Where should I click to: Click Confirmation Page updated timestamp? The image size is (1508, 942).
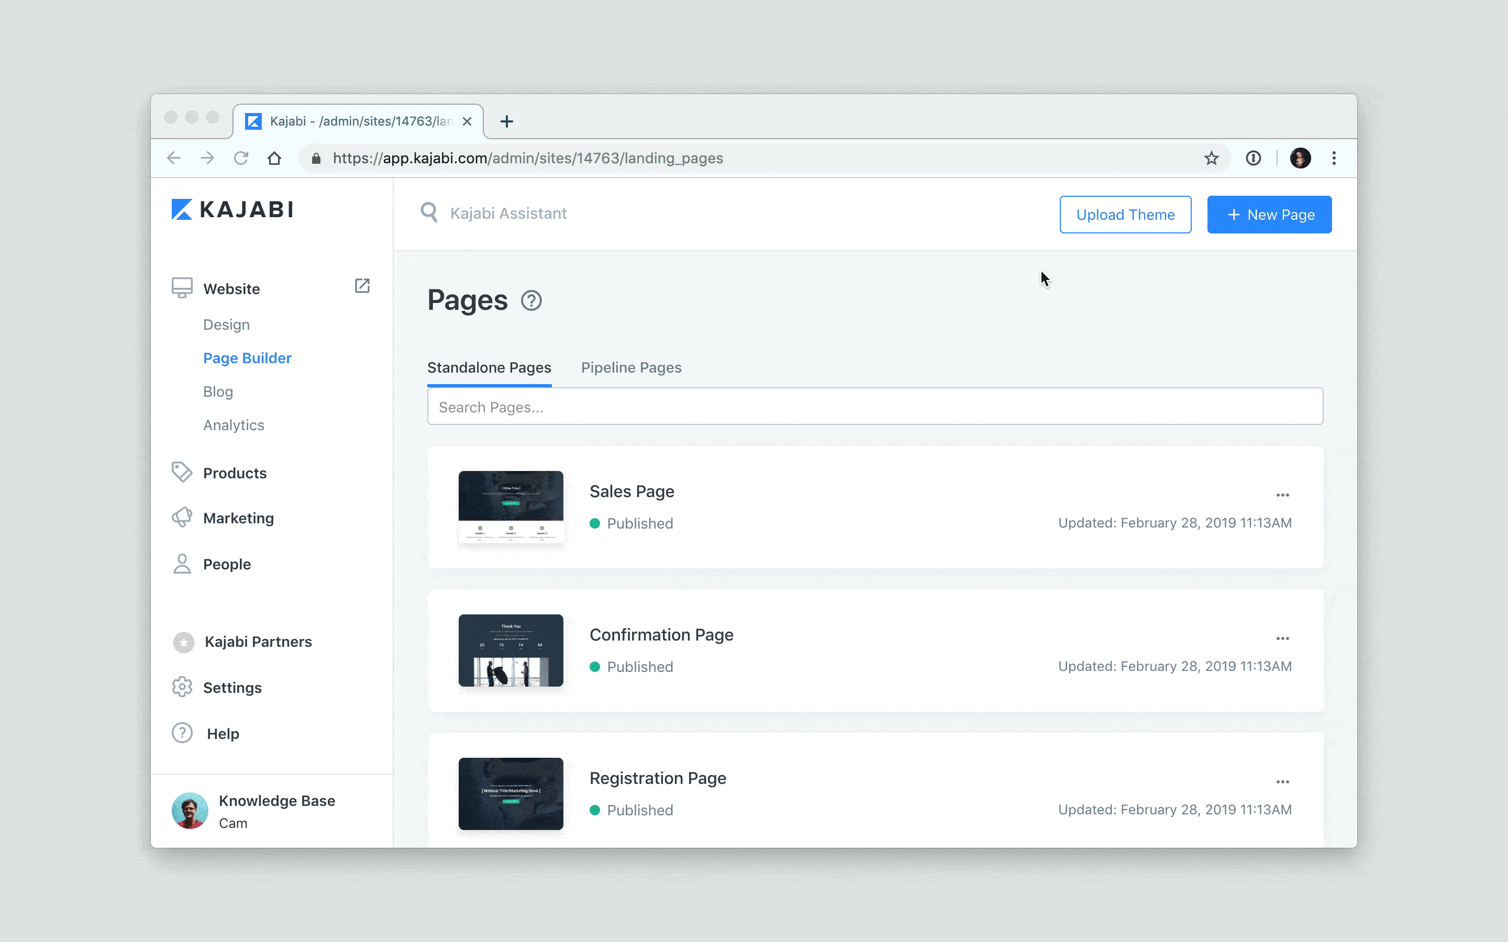[x=1174, y=666]
